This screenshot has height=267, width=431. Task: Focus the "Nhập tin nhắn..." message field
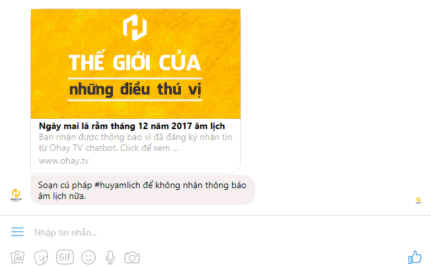tap(214, 232)
